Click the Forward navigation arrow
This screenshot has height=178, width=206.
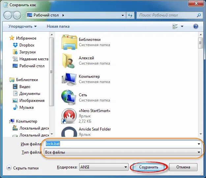pos(17,15)
